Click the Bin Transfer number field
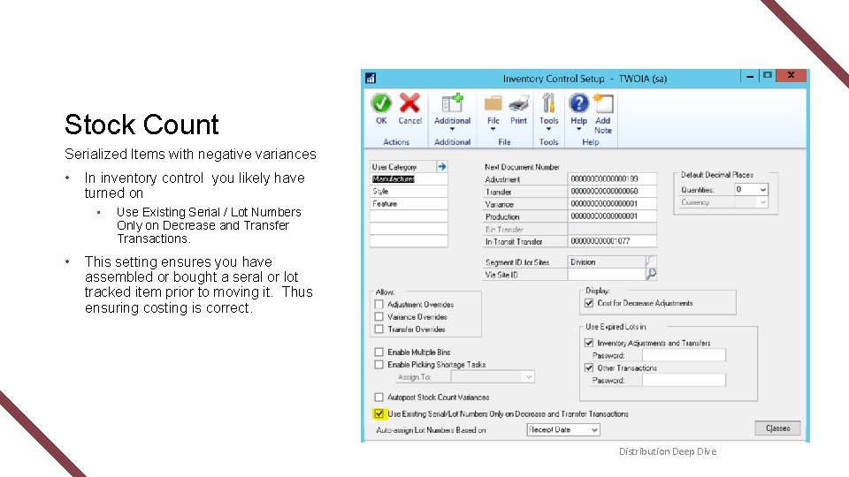Viewport: 849px width, 477px height. (x=612, y=229)
